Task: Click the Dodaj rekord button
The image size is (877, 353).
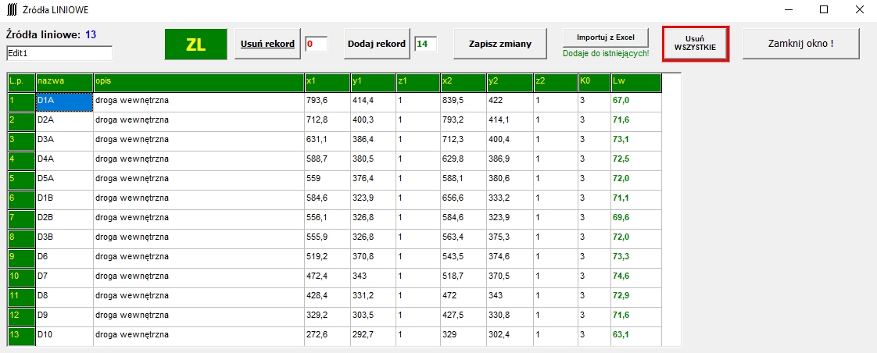Action: click(x=377, y=44)
